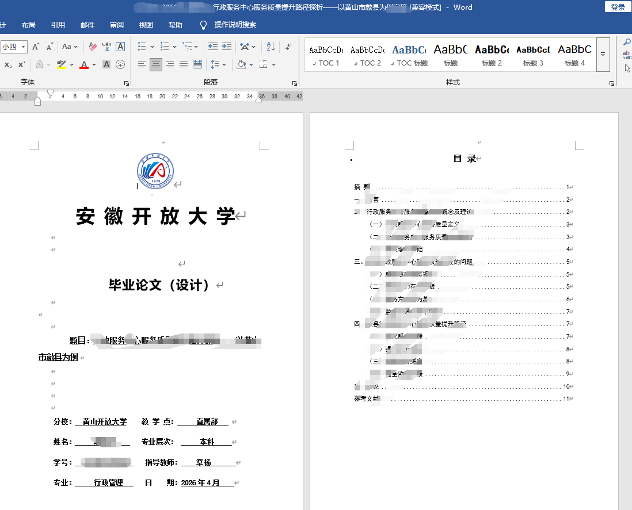Click the 登录 sign-in button
The height and width of the screenshot is (510, 632).
(618, 7)
